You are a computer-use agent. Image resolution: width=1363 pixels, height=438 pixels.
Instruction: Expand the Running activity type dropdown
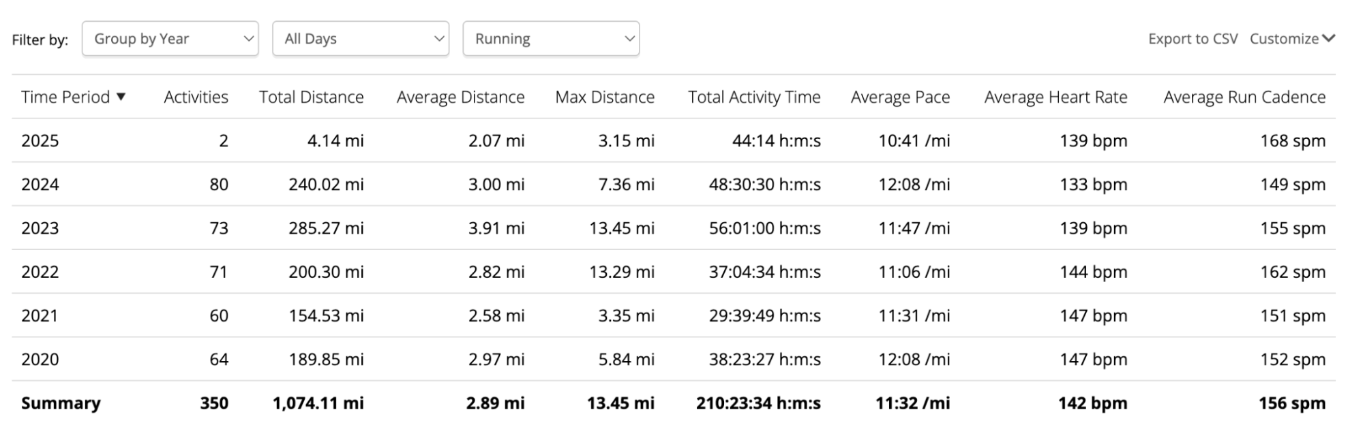pyautogui.click(x=551, y=39)
